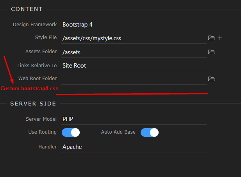Click the red Custom bootstrap4 css annotation
The height and width of the screenshot is (177, 241).
29,89
